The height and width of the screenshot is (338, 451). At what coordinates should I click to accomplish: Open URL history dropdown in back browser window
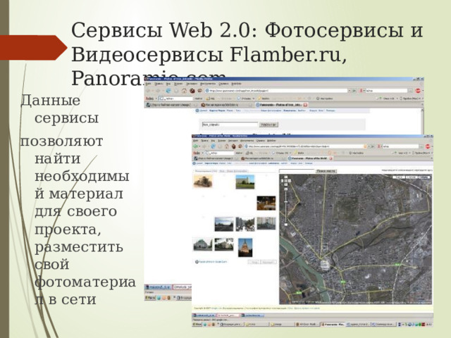click(350, 91)
